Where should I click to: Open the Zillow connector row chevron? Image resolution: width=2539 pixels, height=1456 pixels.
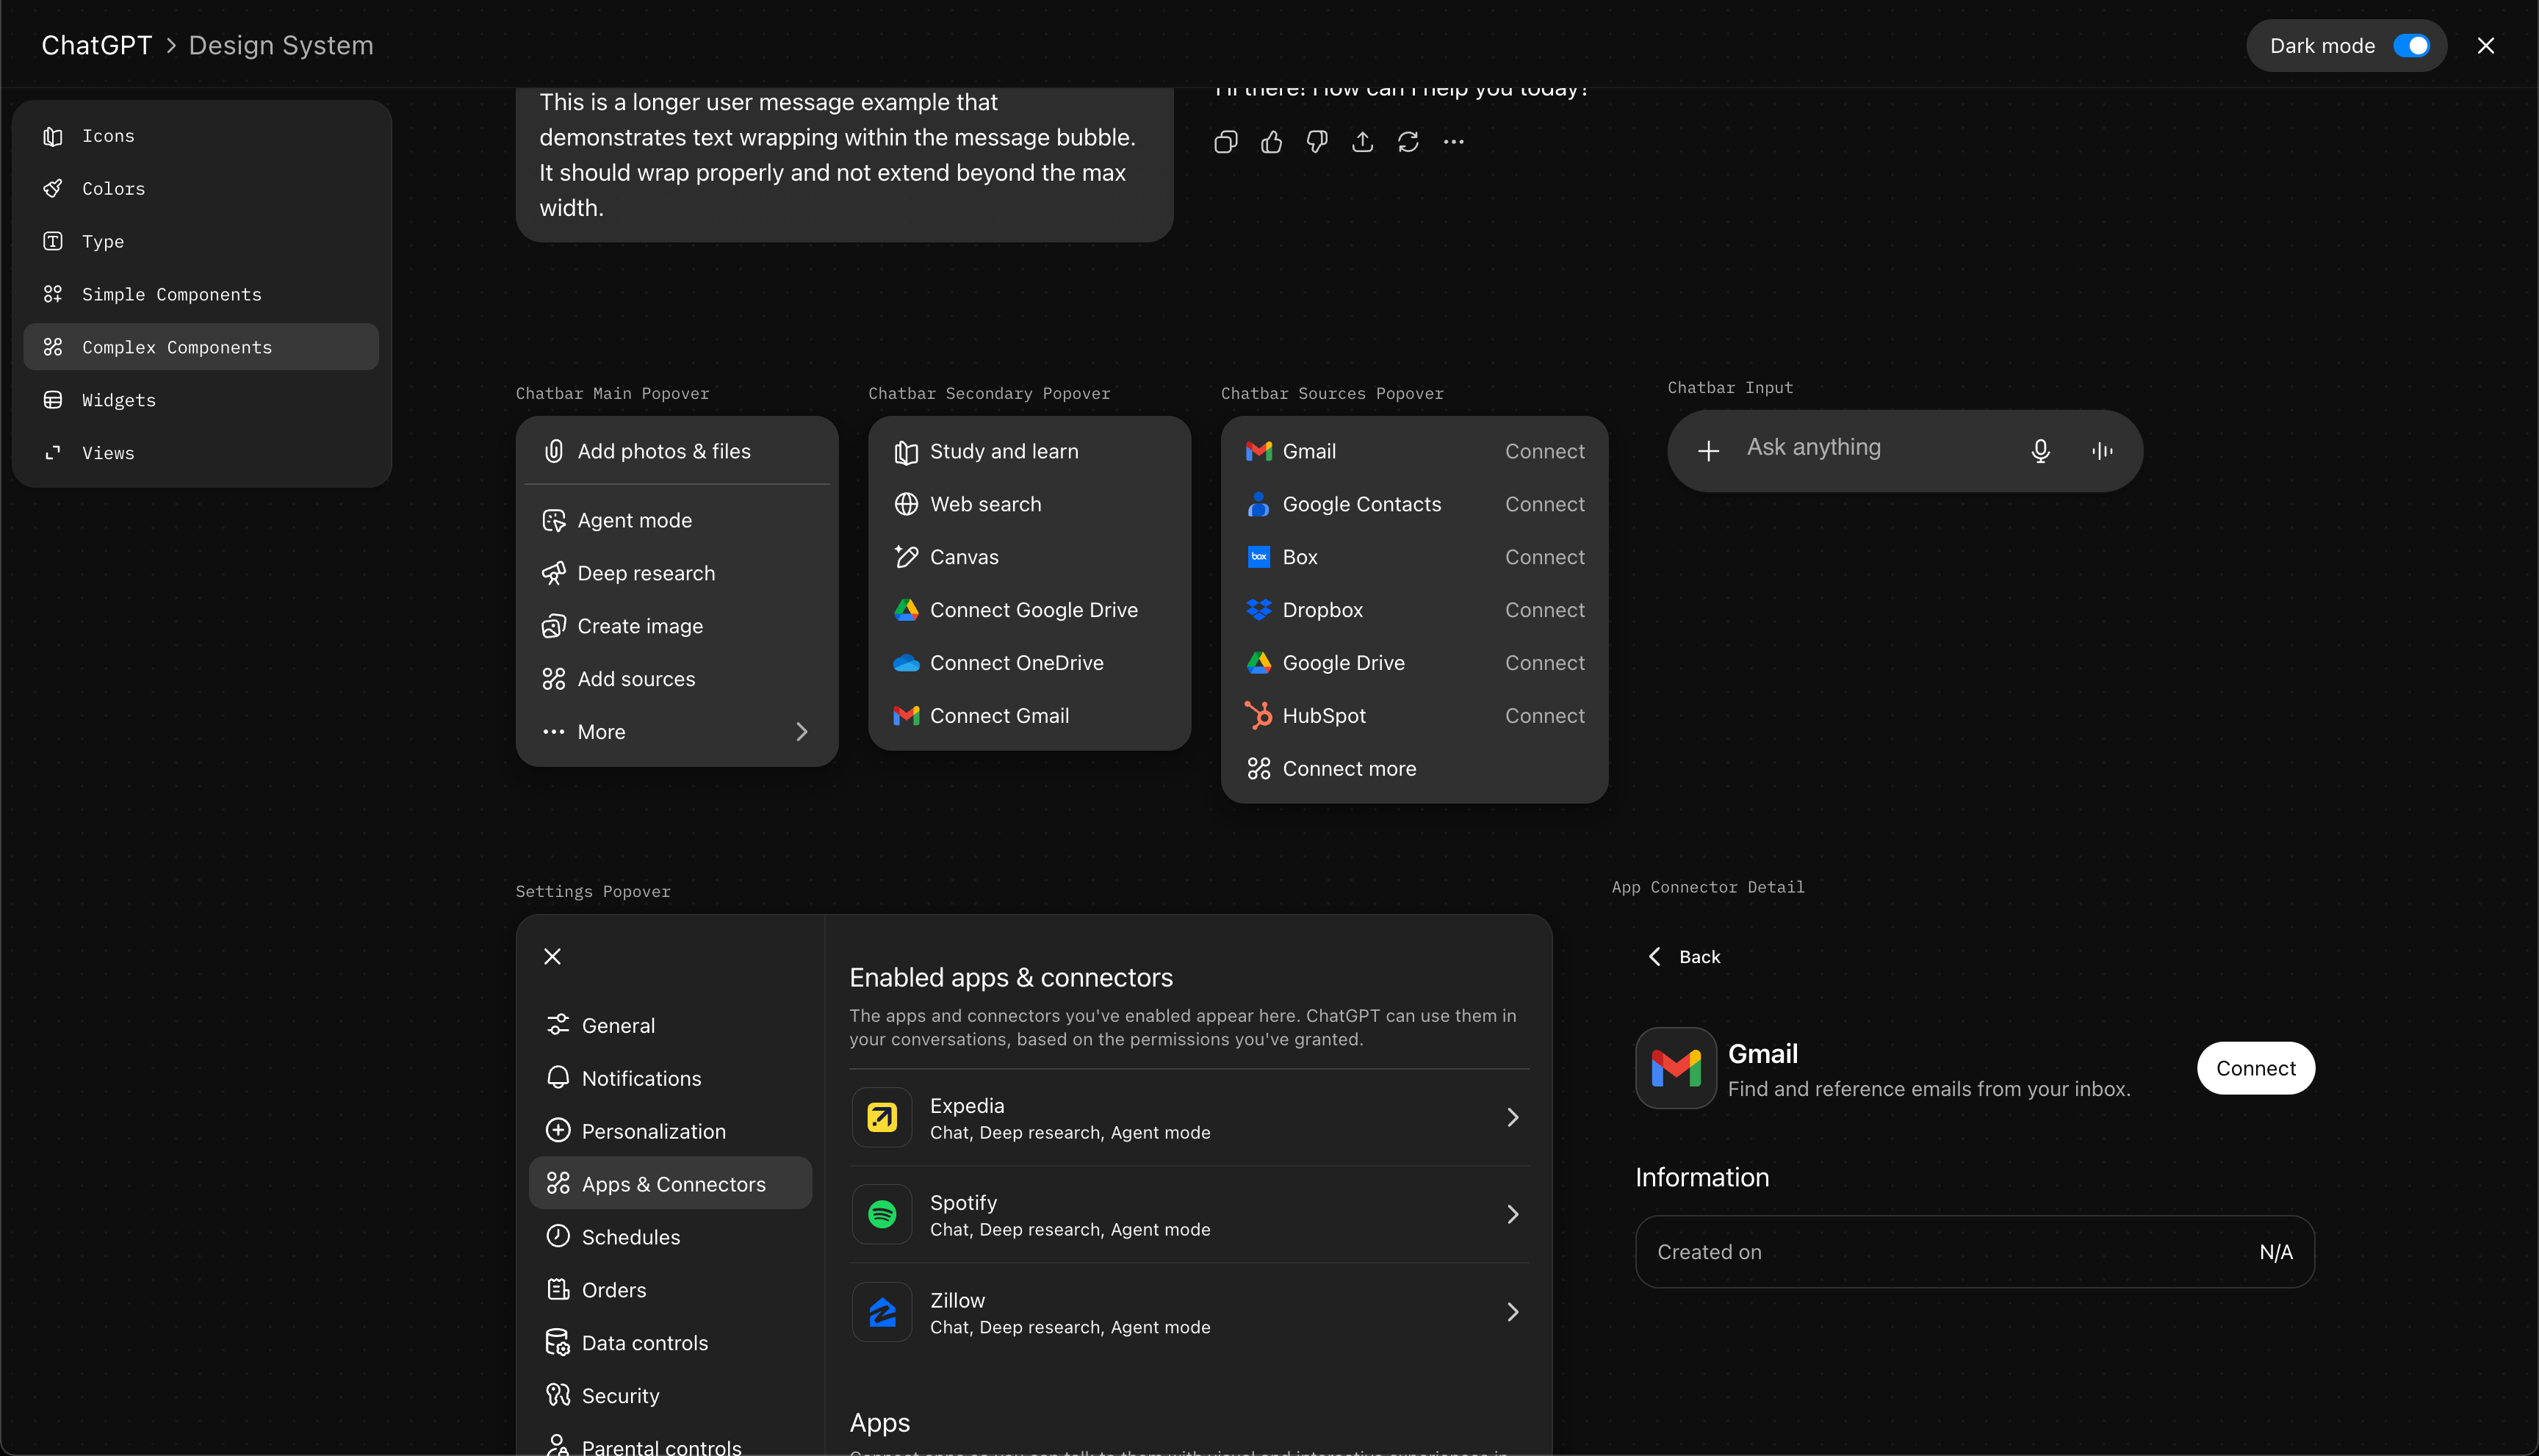1512,1312
